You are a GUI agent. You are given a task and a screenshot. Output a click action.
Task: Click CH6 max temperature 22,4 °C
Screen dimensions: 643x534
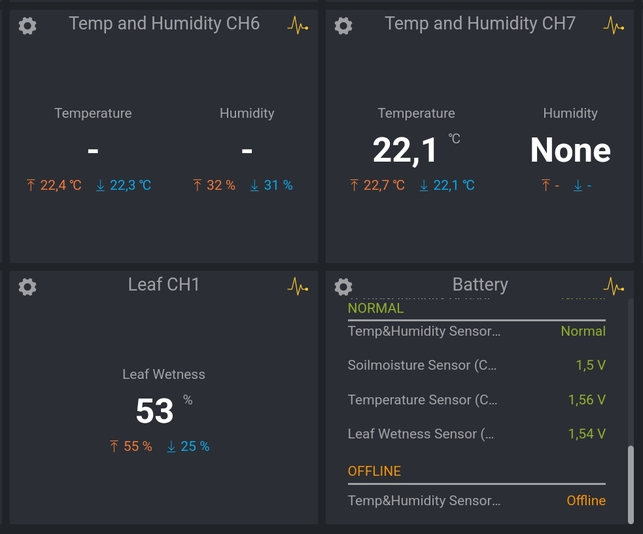pyautogui.click(x=54, y=186)
